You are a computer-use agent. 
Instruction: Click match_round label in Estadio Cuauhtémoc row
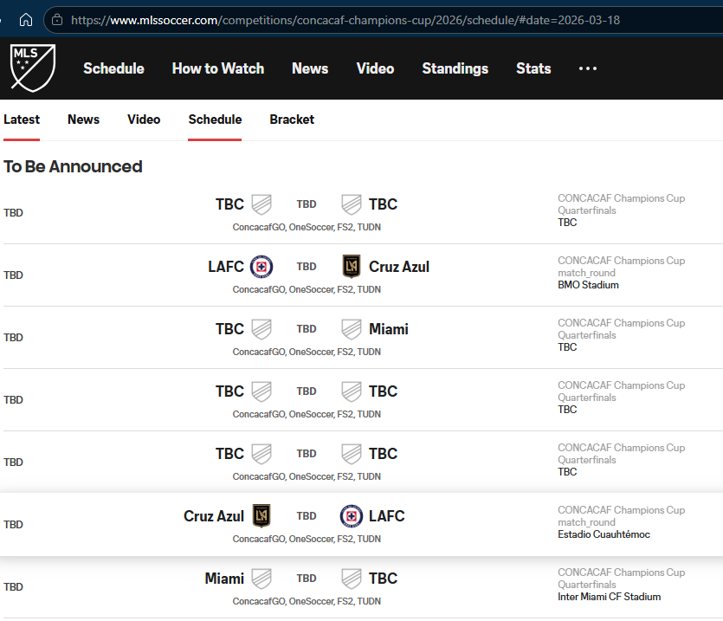[586, 522]
